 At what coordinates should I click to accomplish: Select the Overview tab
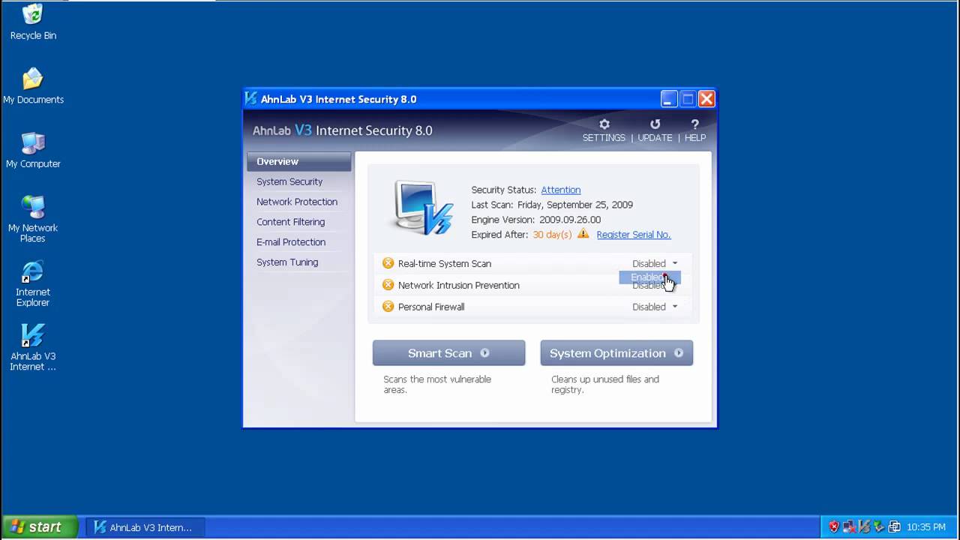tap(298, 161)
